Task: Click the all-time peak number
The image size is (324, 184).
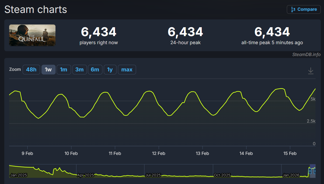Action: coord(272,32)
